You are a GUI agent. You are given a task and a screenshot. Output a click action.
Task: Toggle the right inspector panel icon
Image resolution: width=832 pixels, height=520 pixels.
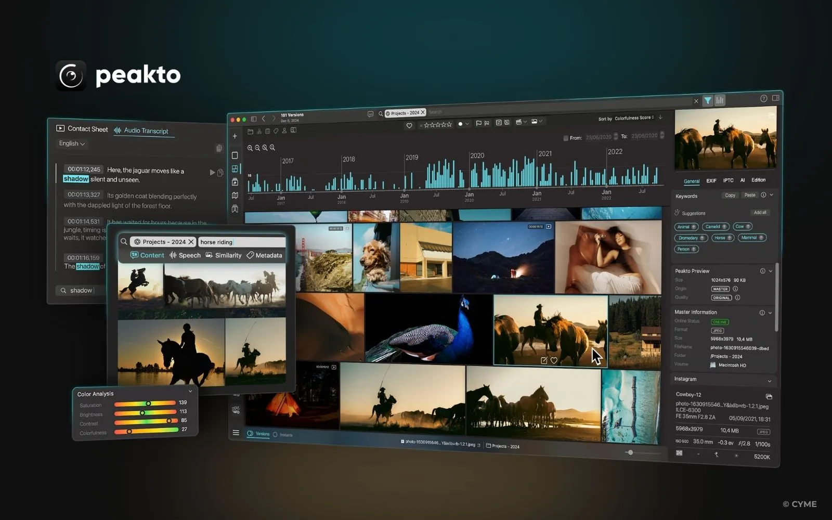[775, 98]
